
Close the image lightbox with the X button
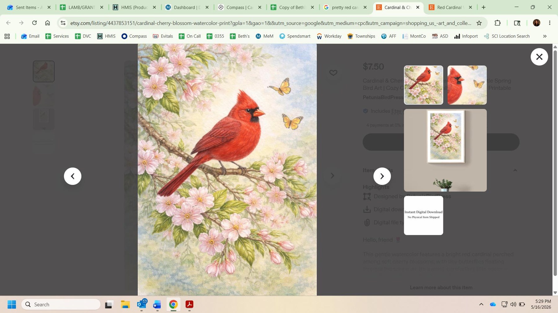pos(539,57)
